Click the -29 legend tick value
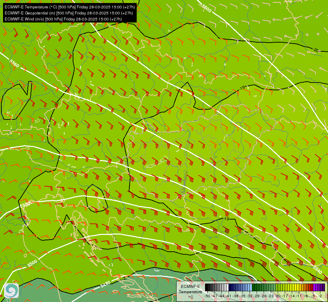328x302 pixels. point(257,296)
